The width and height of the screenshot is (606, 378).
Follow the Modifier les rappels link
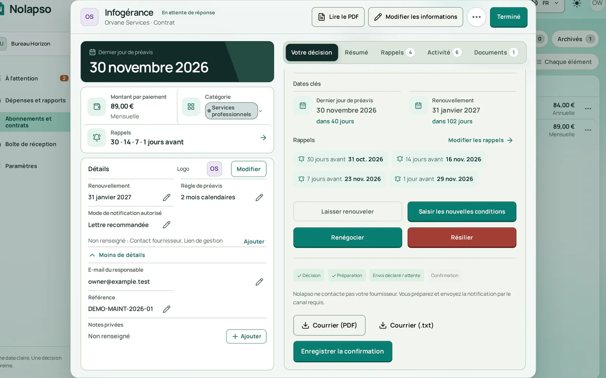click(481, 140)
